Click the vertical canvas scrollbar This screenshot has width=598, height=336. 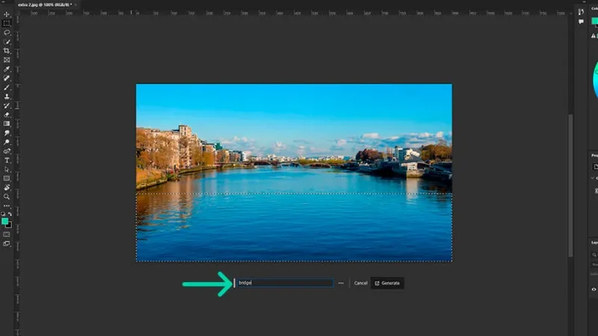tap(570, 185)
